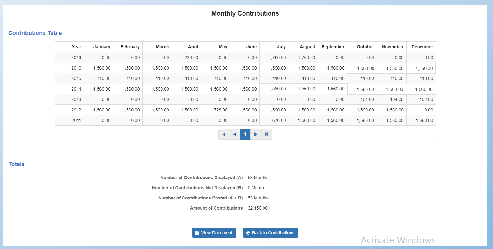Viewport: 493px width, 249px height.
Task: Click the View Document button
Action: click(x=214, y=233)
